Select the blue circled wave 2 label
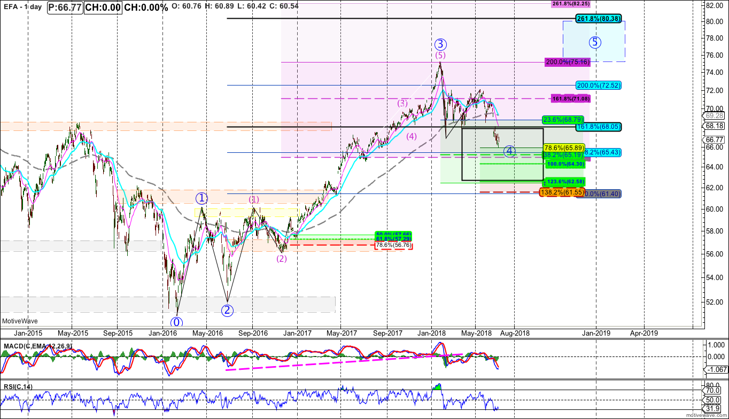 (x=228, y=310)
